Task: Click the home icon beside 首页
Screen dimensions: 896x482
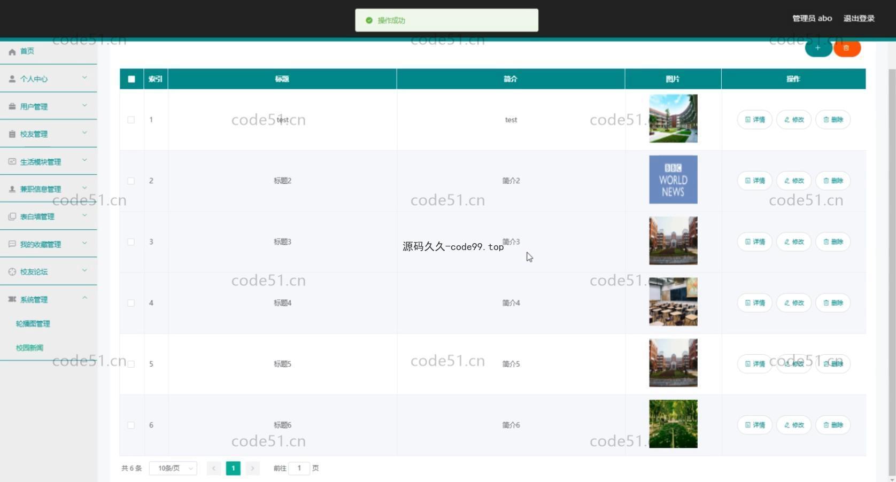Action: pyautogui.click(x=12, y=52)
